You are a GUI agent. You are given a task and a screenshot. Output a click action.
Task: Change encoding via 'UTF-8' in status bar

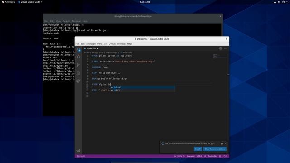[199, 156]
